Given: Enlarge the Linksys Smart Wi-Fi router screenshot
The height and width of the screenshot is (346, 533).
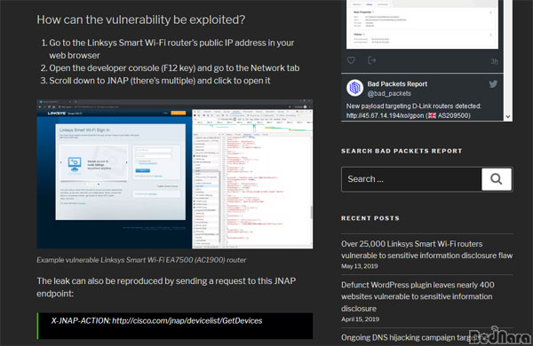Looking at the screenshot, I should coord(175,174).
